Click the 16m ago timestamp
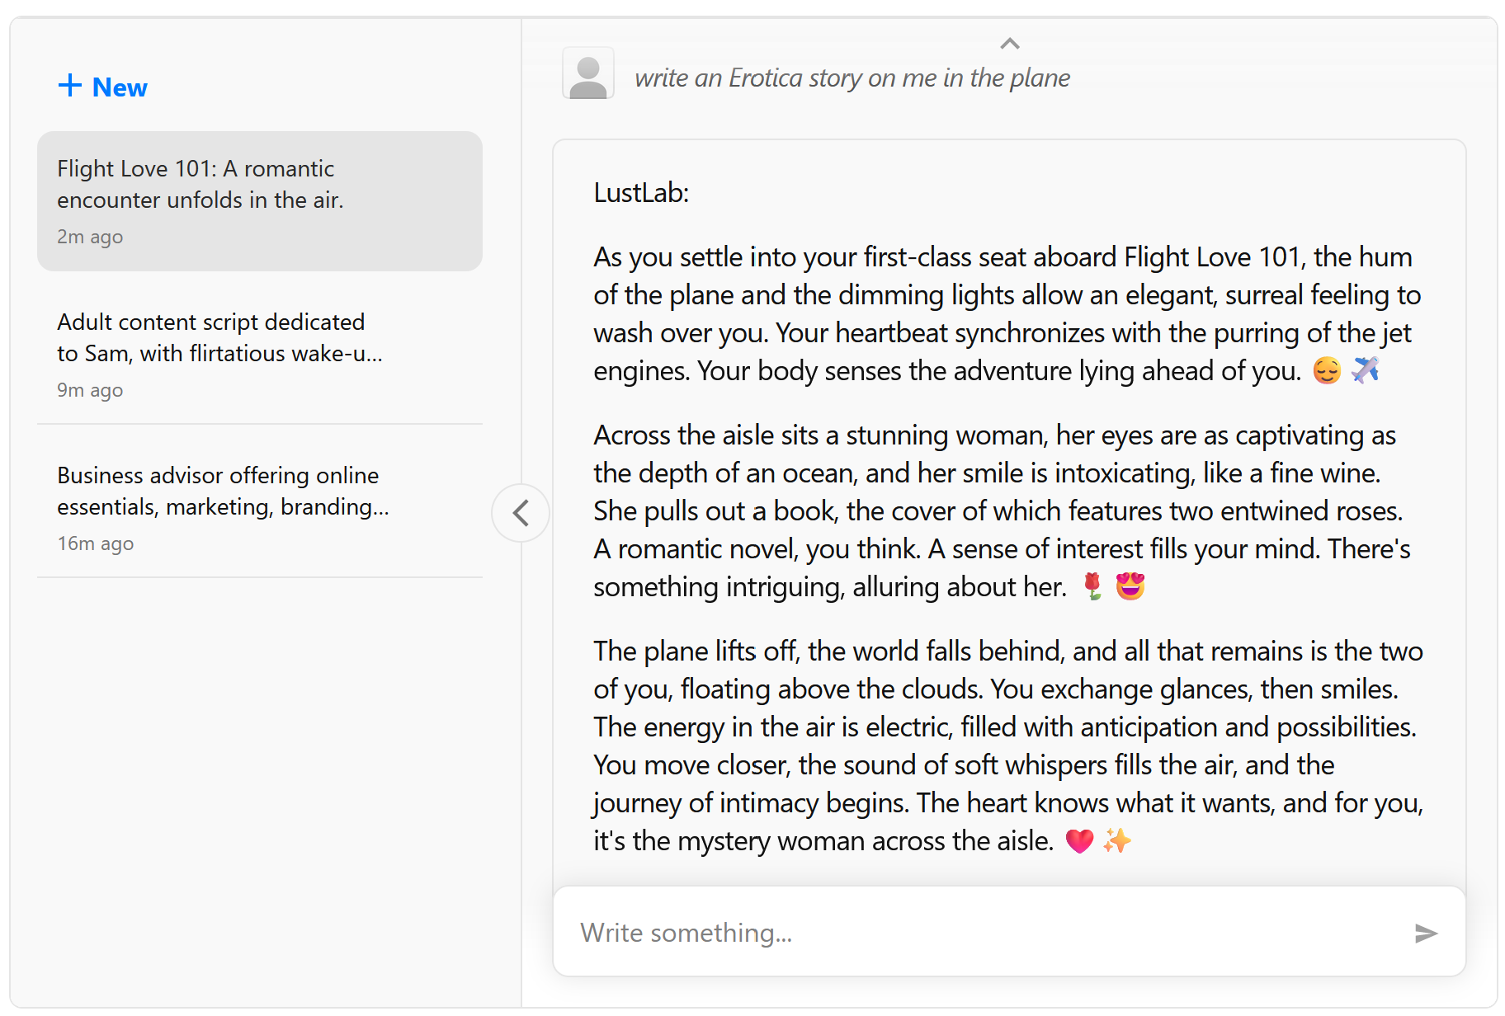 point(96,543)
